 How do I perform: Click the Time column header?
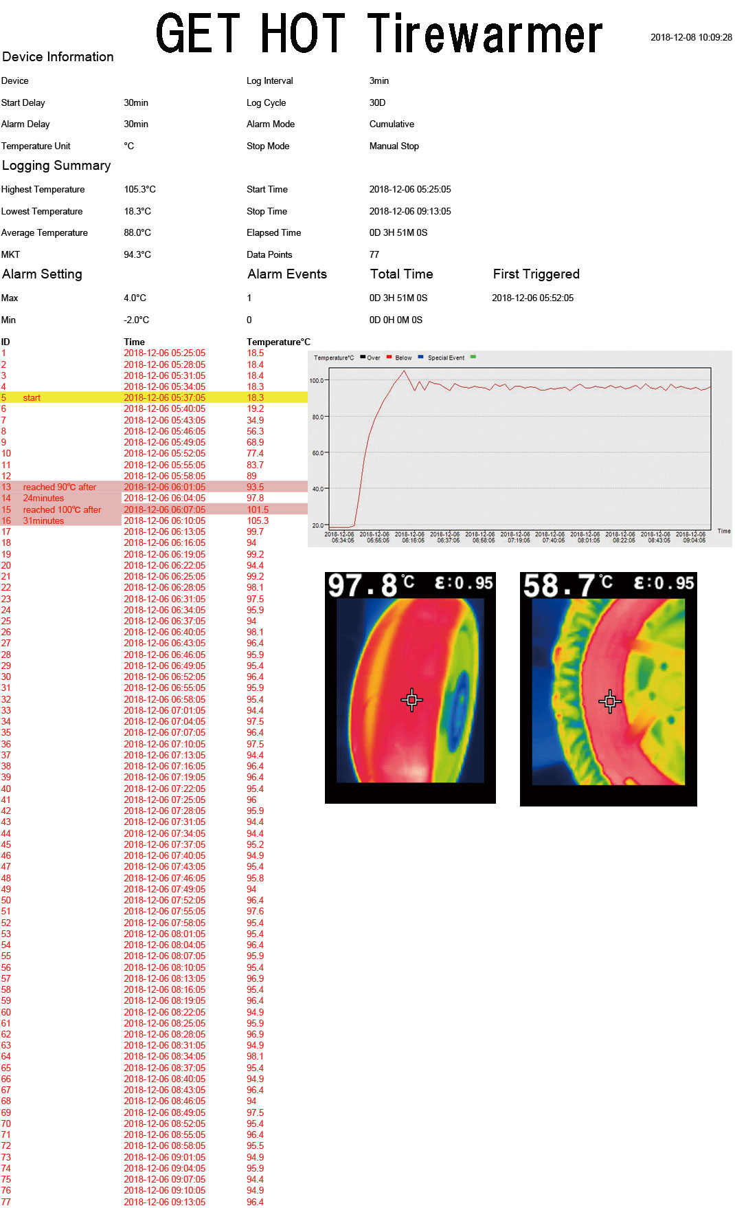(135, 342)
